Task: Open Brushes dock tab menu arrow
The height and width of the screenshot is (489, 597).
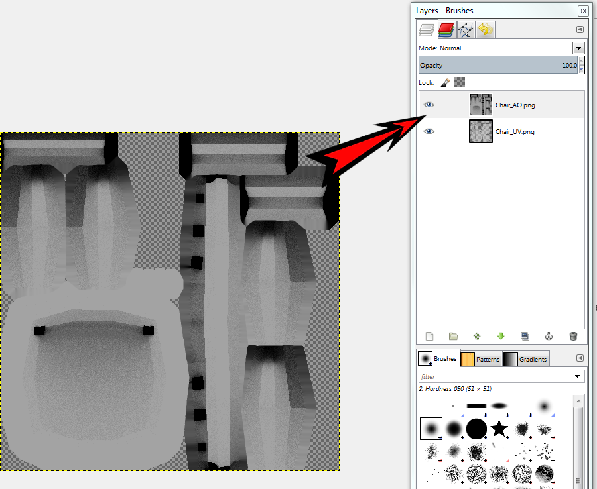Action: pos(580,358)
